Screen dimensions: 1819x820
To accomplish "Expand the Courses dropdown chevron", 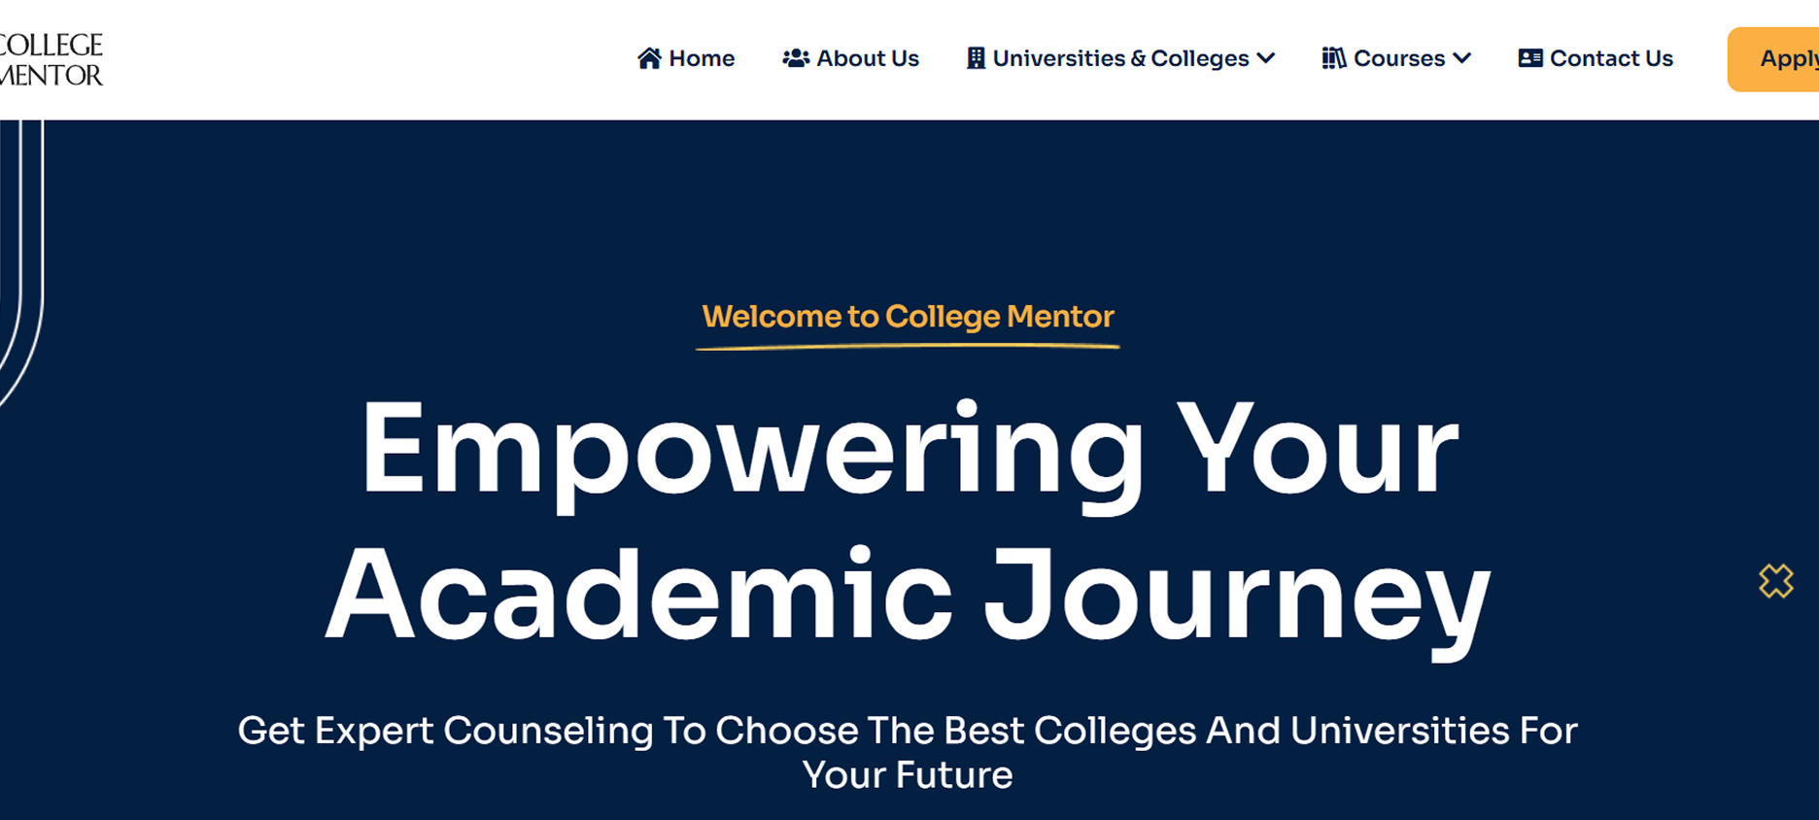I will coord(1461,58).
